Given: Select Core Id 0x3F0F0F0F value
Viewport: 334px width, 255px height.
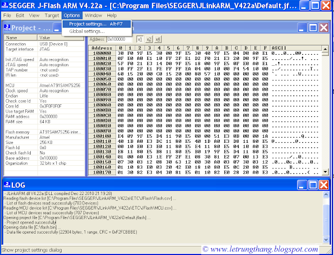Looking at the screenshot, I should point(51,106).
